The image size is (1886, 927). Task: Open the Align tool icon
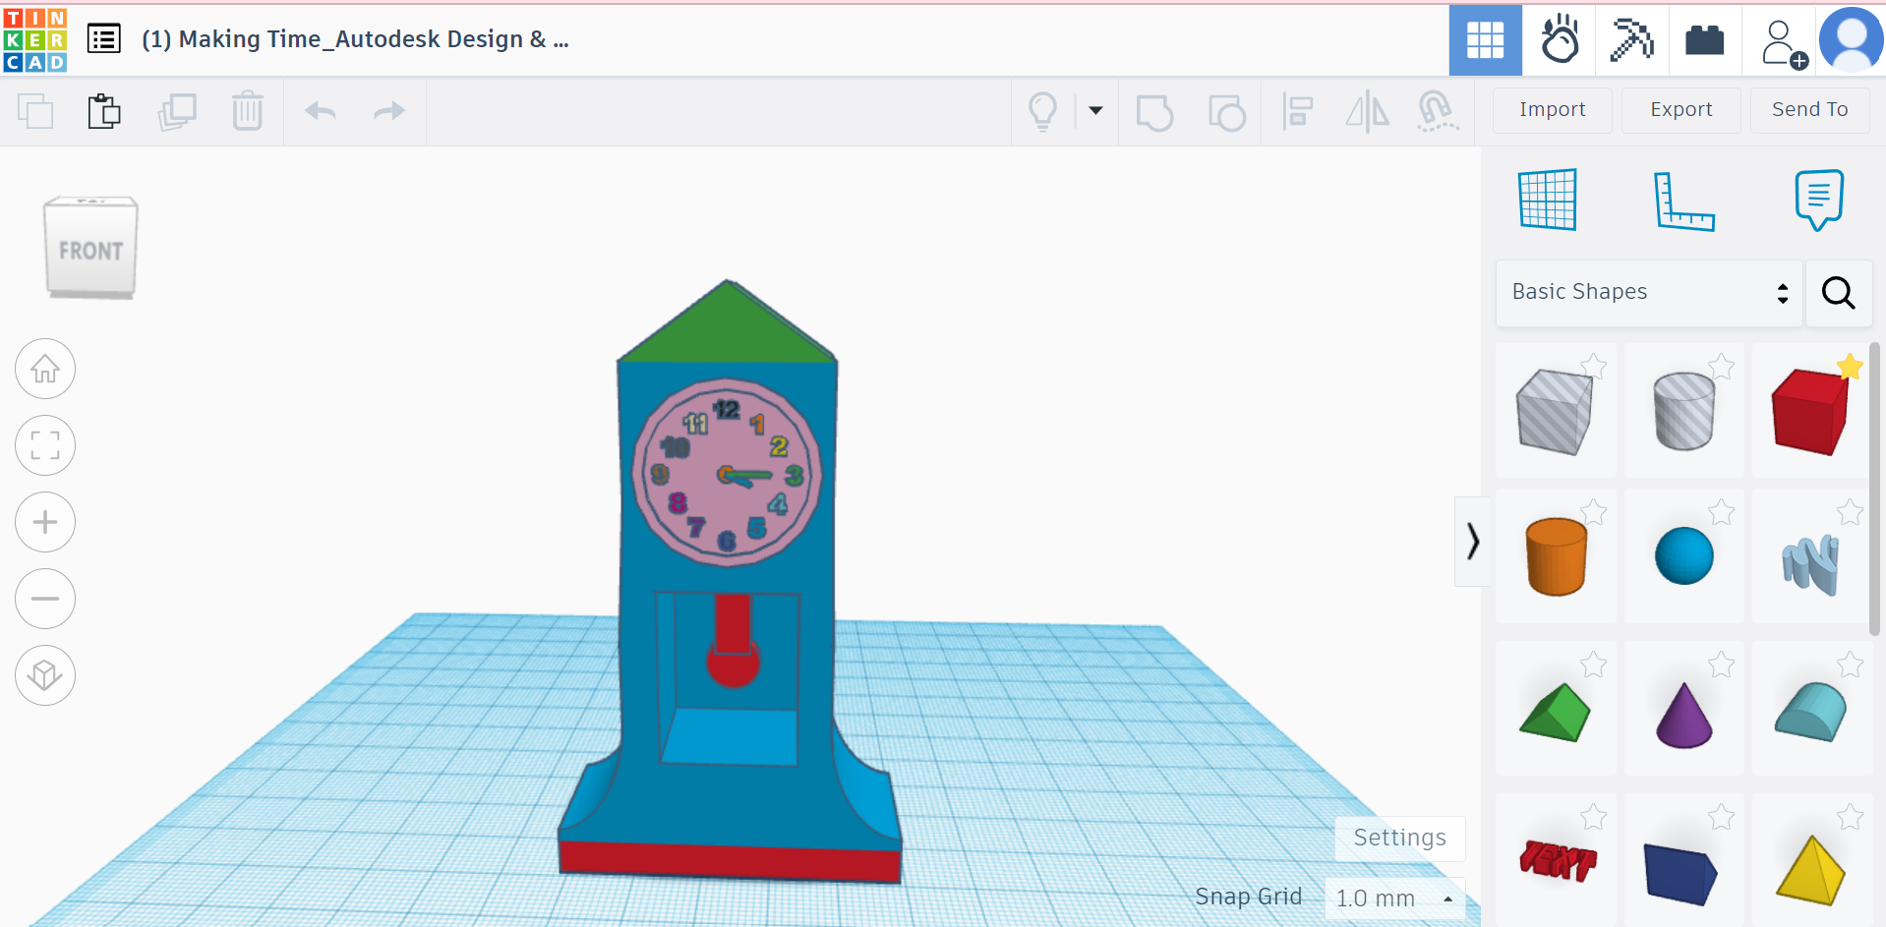coord(1298,111)
